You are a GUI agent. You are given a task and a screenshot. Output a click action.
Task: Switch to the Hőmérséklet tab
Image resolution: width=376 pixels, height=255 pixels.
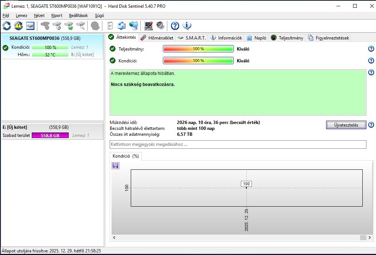(157, 38)
